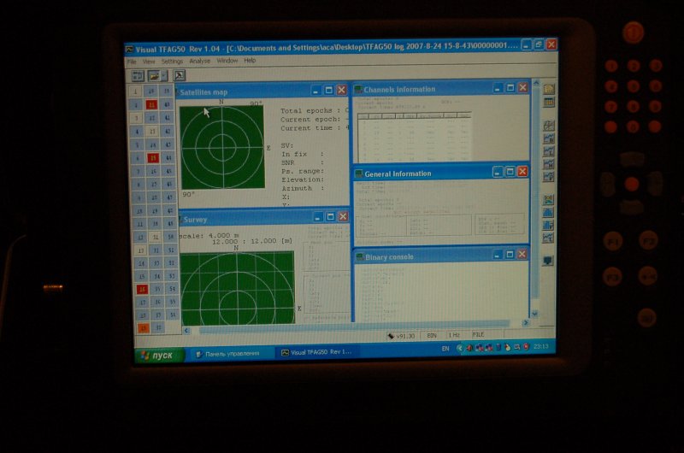The image size is (684, 453).
Task: Maximize the Satellites map window
Action: 329,91
